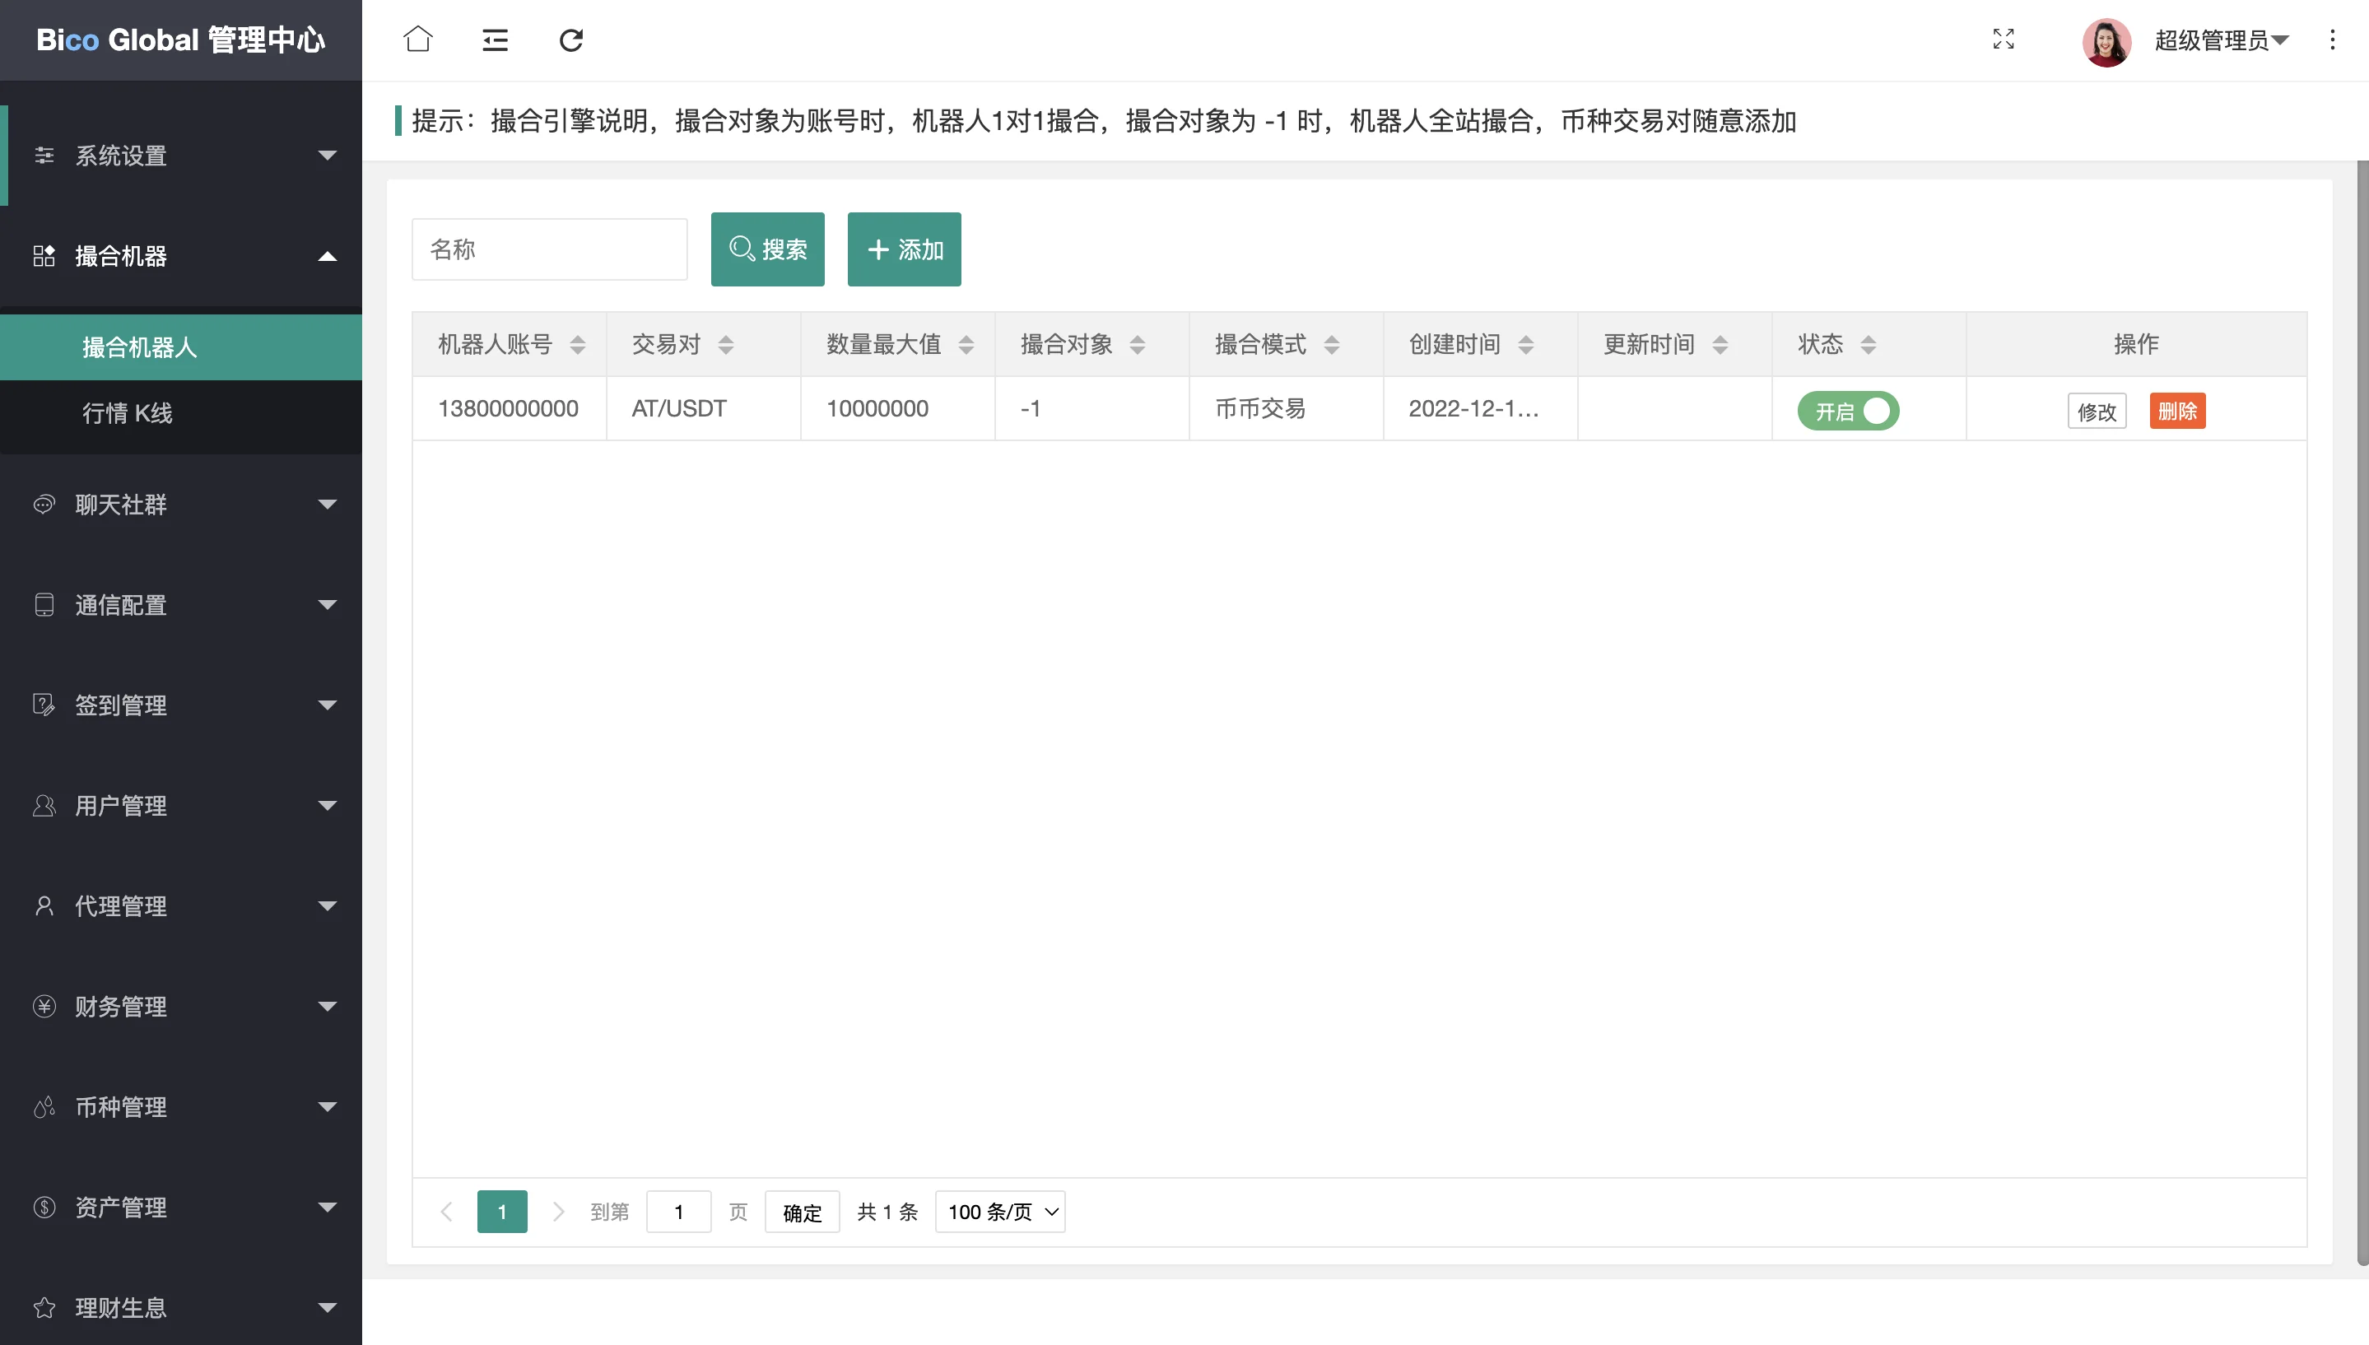Toggle the 开启 status switch off
Screen dimensions: 2369x1345
tap(1848, 411)
